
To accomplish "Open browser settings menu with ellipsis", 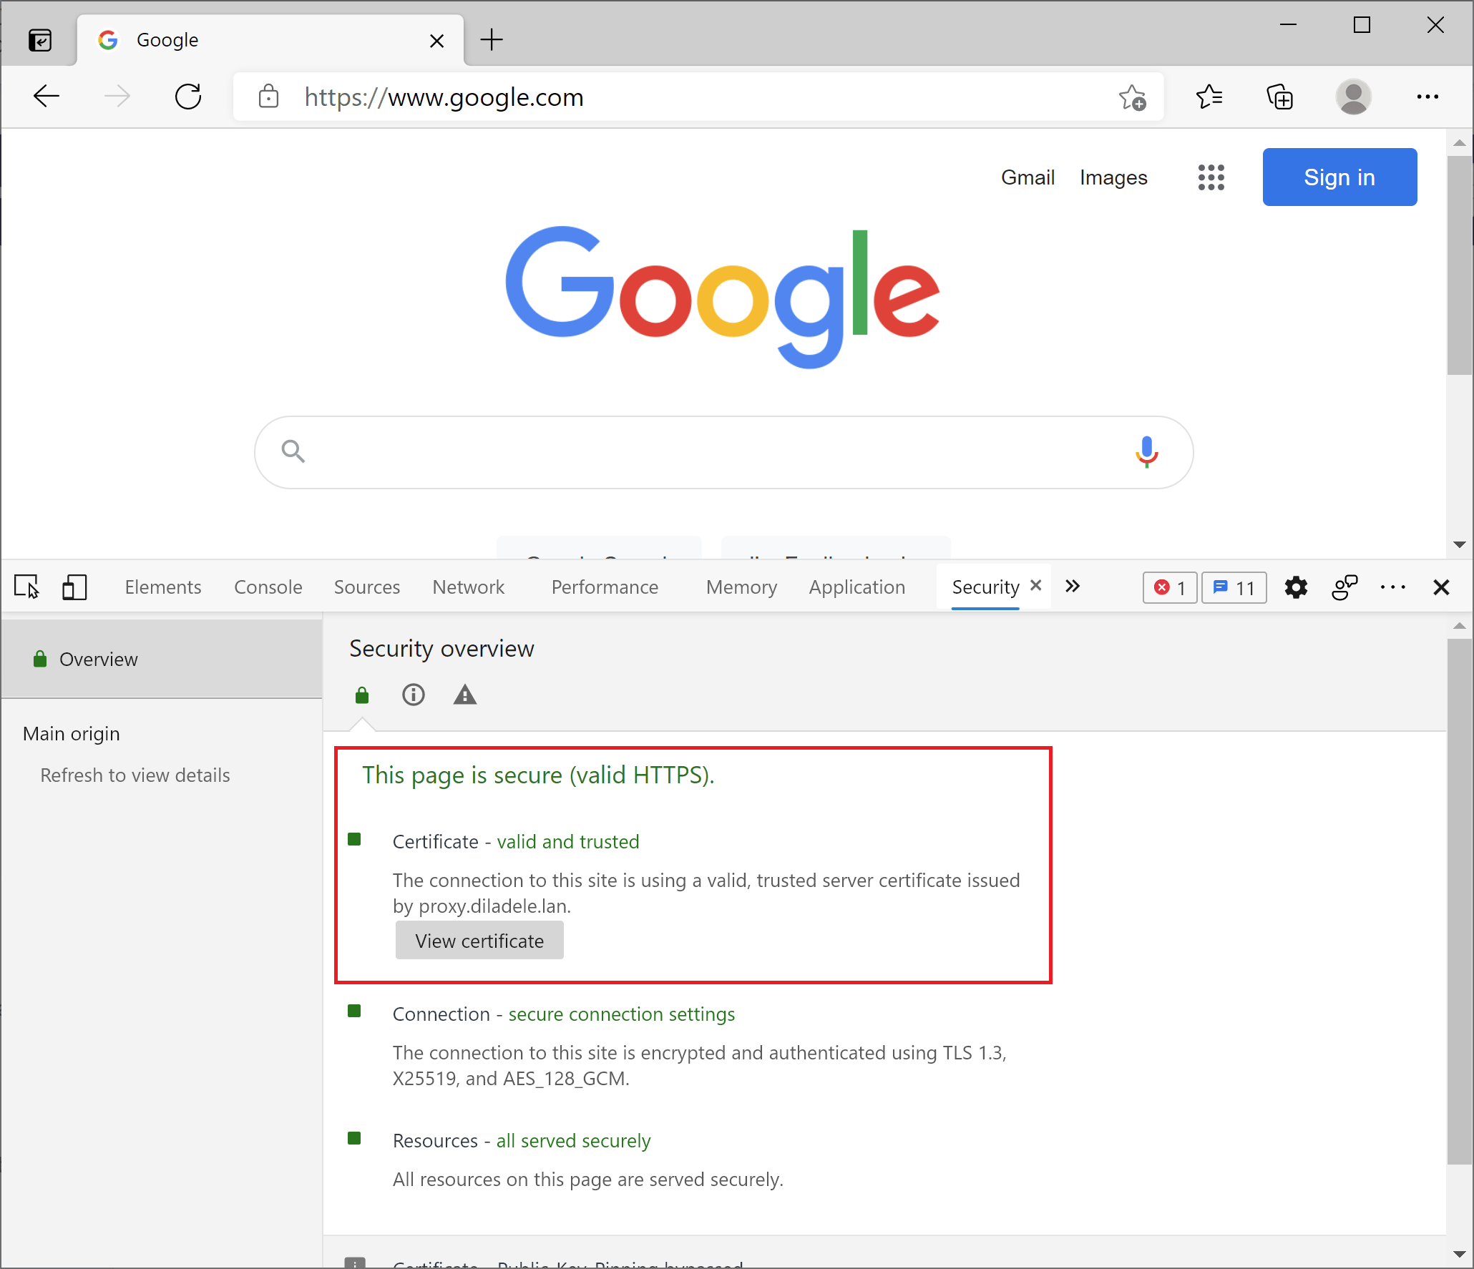I will [x=1427, y=97].
